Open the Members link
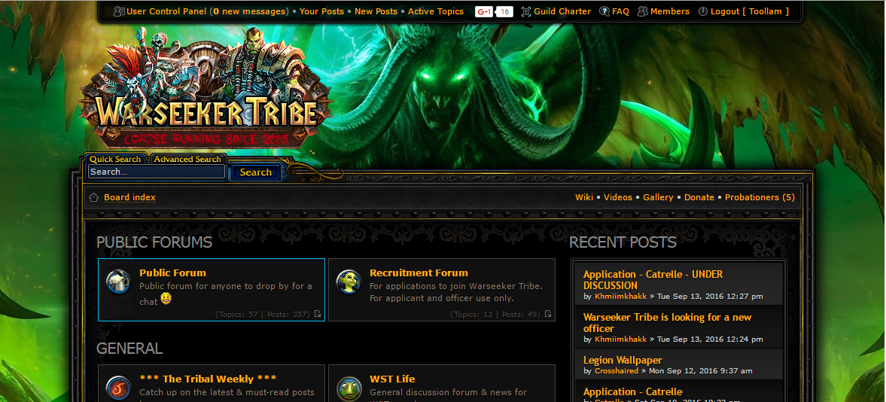Image resolution: width=886 pixels, height=402 pixels. (670, 11)
